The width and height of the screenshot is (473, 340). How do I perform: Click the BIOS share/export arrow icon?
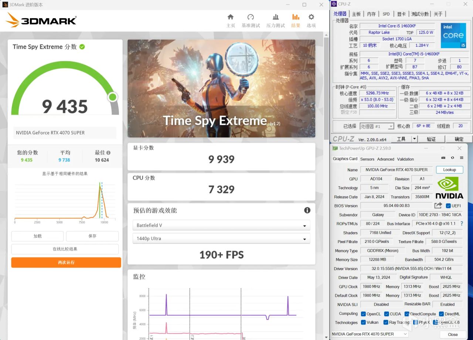(x=438, y=205)
